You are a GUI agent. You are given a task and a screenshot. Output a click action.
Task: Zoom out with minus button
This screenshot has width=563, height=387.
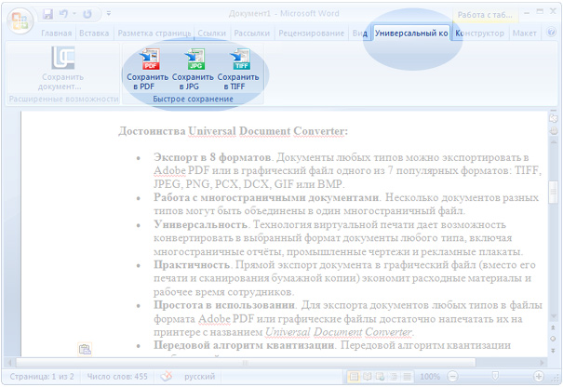tap(453, 377)
